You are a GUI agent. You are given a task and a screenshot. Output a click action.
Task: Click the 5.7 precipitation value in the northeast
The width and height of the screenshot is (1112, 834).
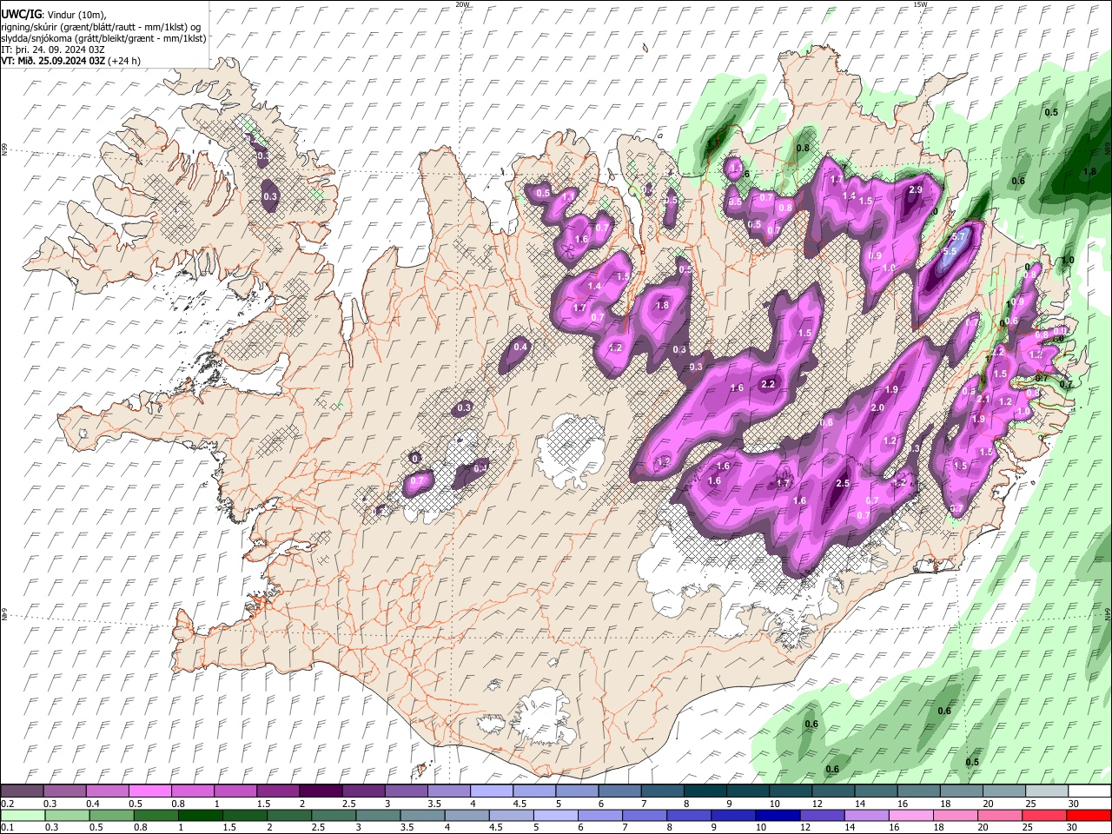[959, 236]
